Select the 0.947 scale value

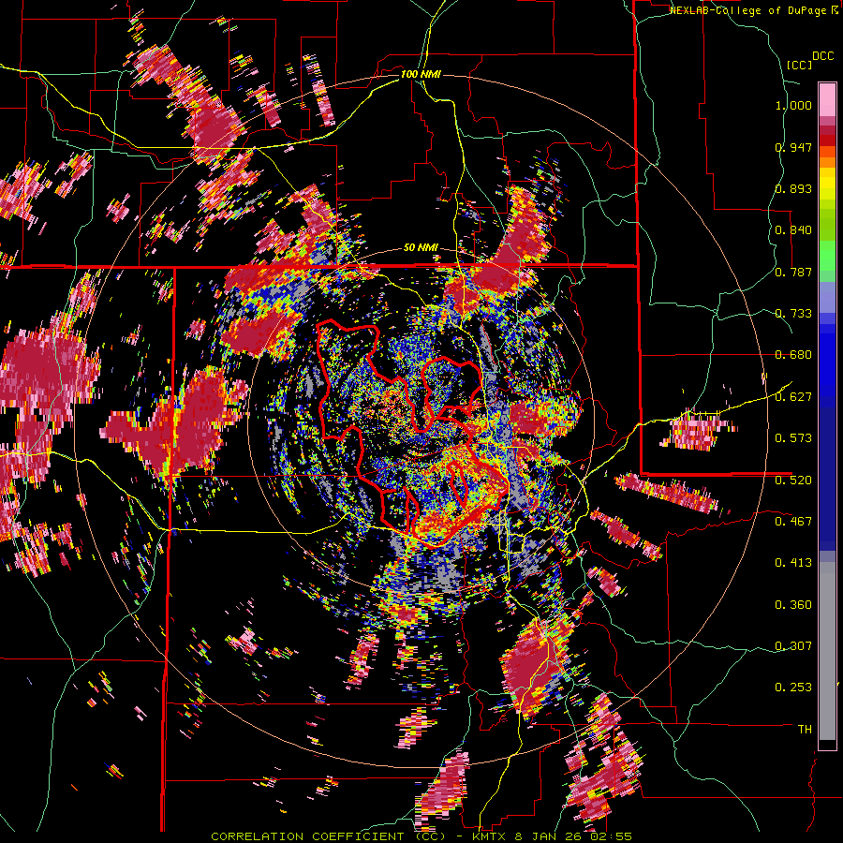tap(793, 147)
